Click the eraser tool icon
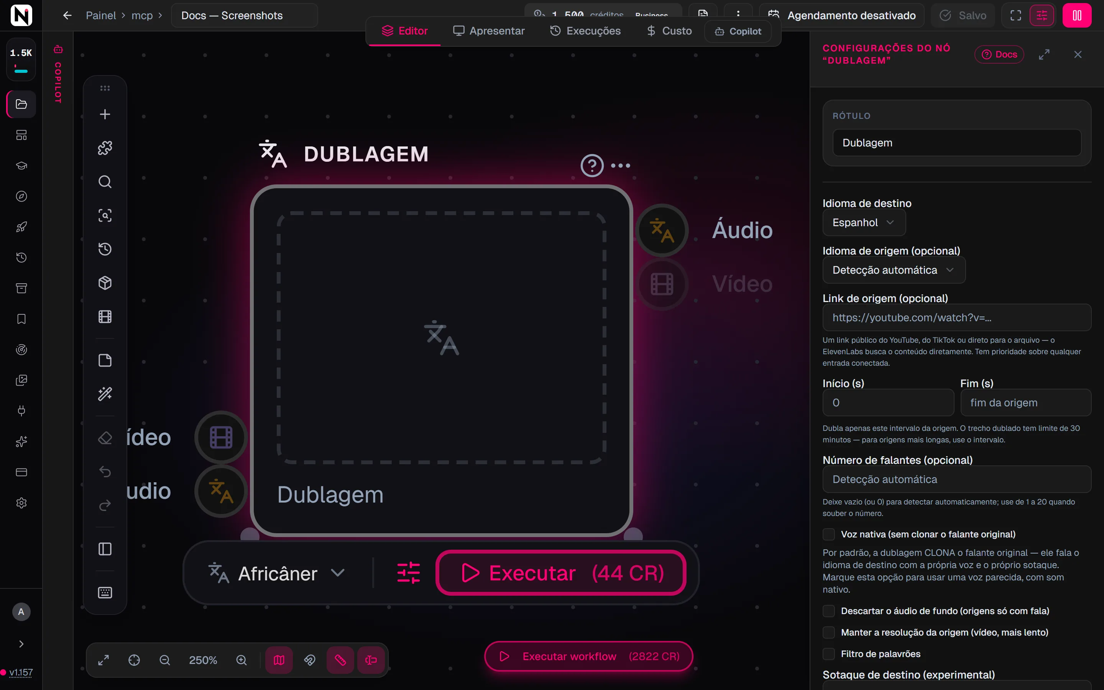Viewport: 1104px width, 690px height. click(105, 438)
